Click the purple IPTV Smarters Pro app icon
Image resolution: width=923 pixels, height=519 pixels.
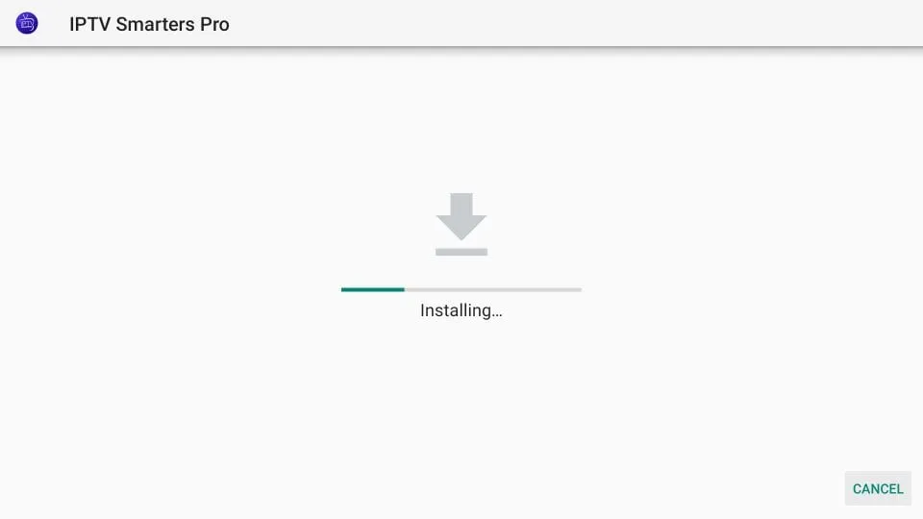click(x=27, y=23)
